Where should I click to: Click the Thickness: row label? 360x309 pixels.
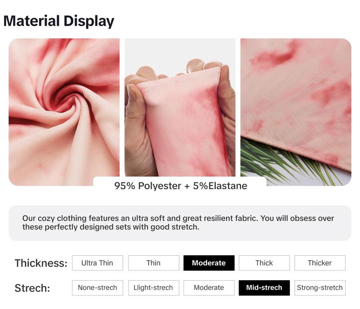[41, 263]
